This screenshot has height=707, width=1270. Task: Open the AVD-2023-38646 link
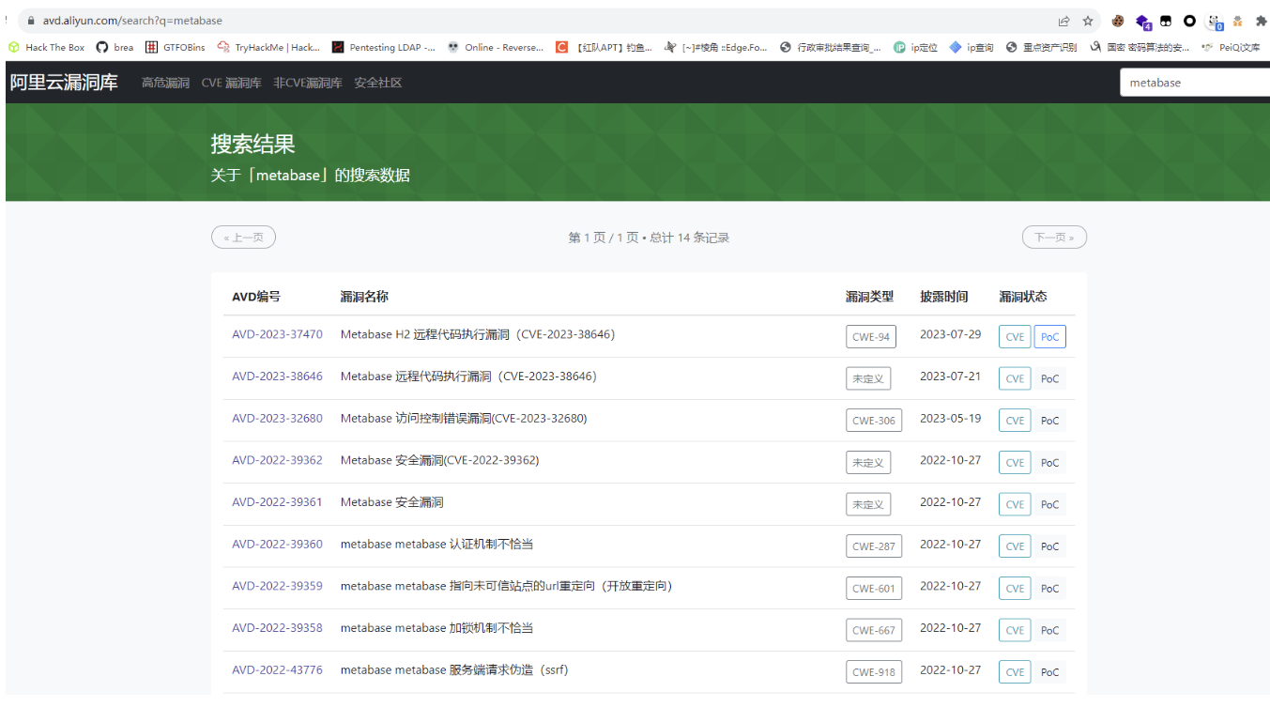tap(277, 377)
